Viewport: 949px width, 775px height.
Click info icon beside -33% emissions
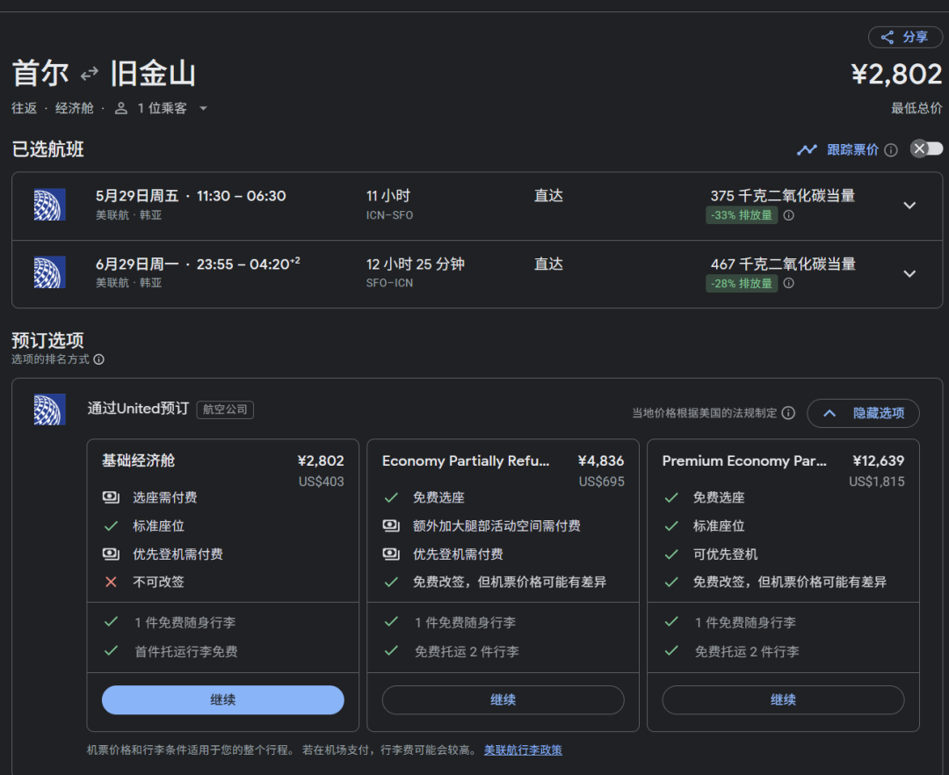[x=788, y=215]
